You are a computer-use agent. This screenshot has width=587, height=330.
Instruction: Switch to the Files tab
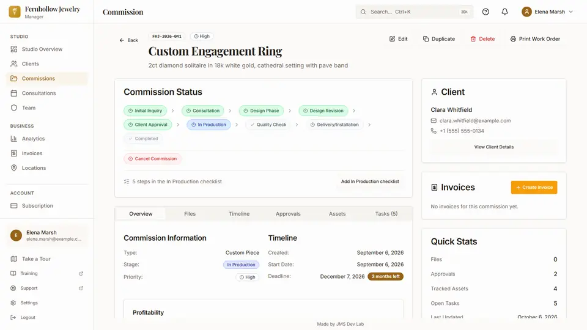190,214
